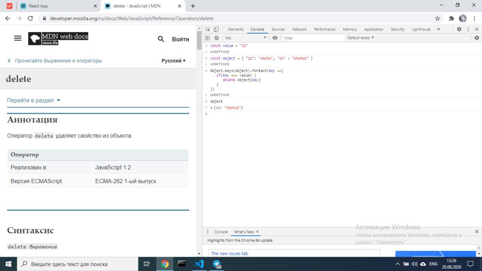Click the JavaScript 1.2 table cell
The width and height of the screenshot is (482, 271).
click(140, 167)
